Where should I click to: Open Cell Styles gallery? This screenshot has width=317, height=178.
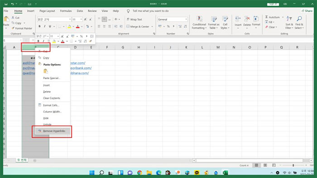pyautogui.click(x=225, y=23)
